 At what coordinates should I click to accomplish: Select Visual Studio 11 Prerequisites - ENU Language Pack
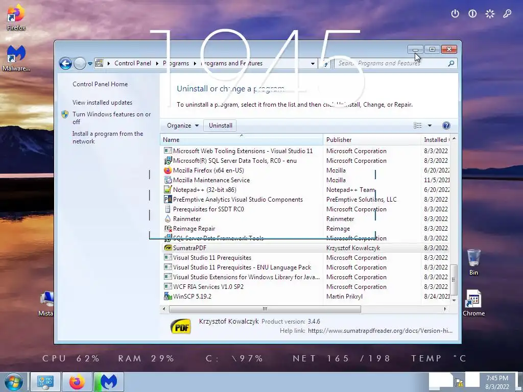pyautogui.click(x=305, y=267)
